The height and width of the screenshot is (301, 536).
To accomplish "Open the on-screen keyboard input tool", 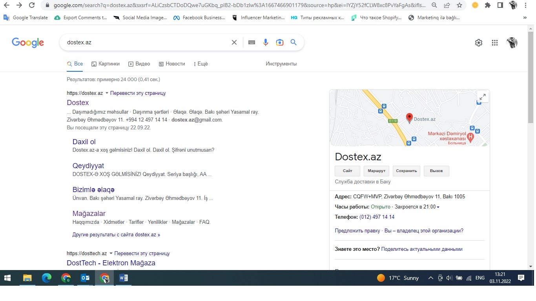I will (x=252, y=42).
